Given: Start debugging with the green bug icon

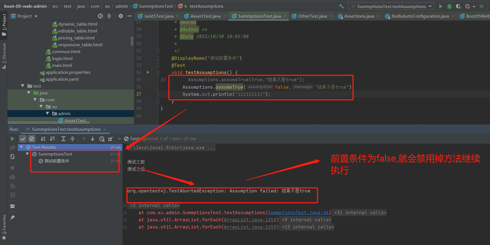Looking at the screenshot, I should (449, 6).
